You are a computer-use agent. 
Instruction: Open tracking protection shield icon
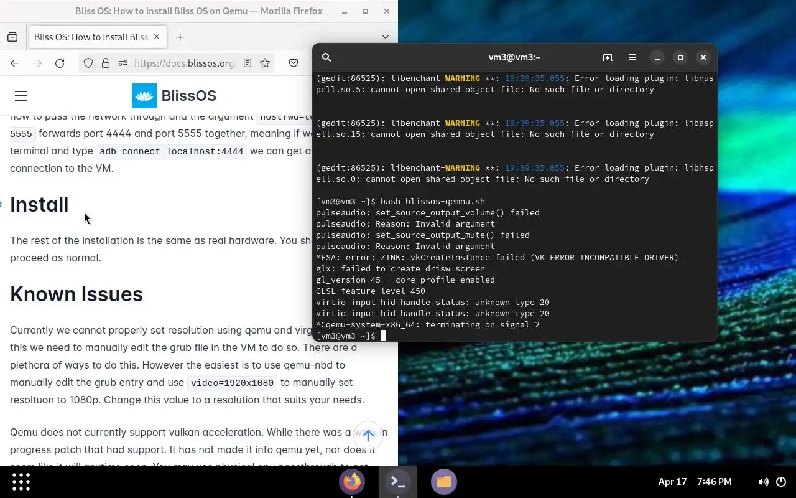tap(88, 63)
